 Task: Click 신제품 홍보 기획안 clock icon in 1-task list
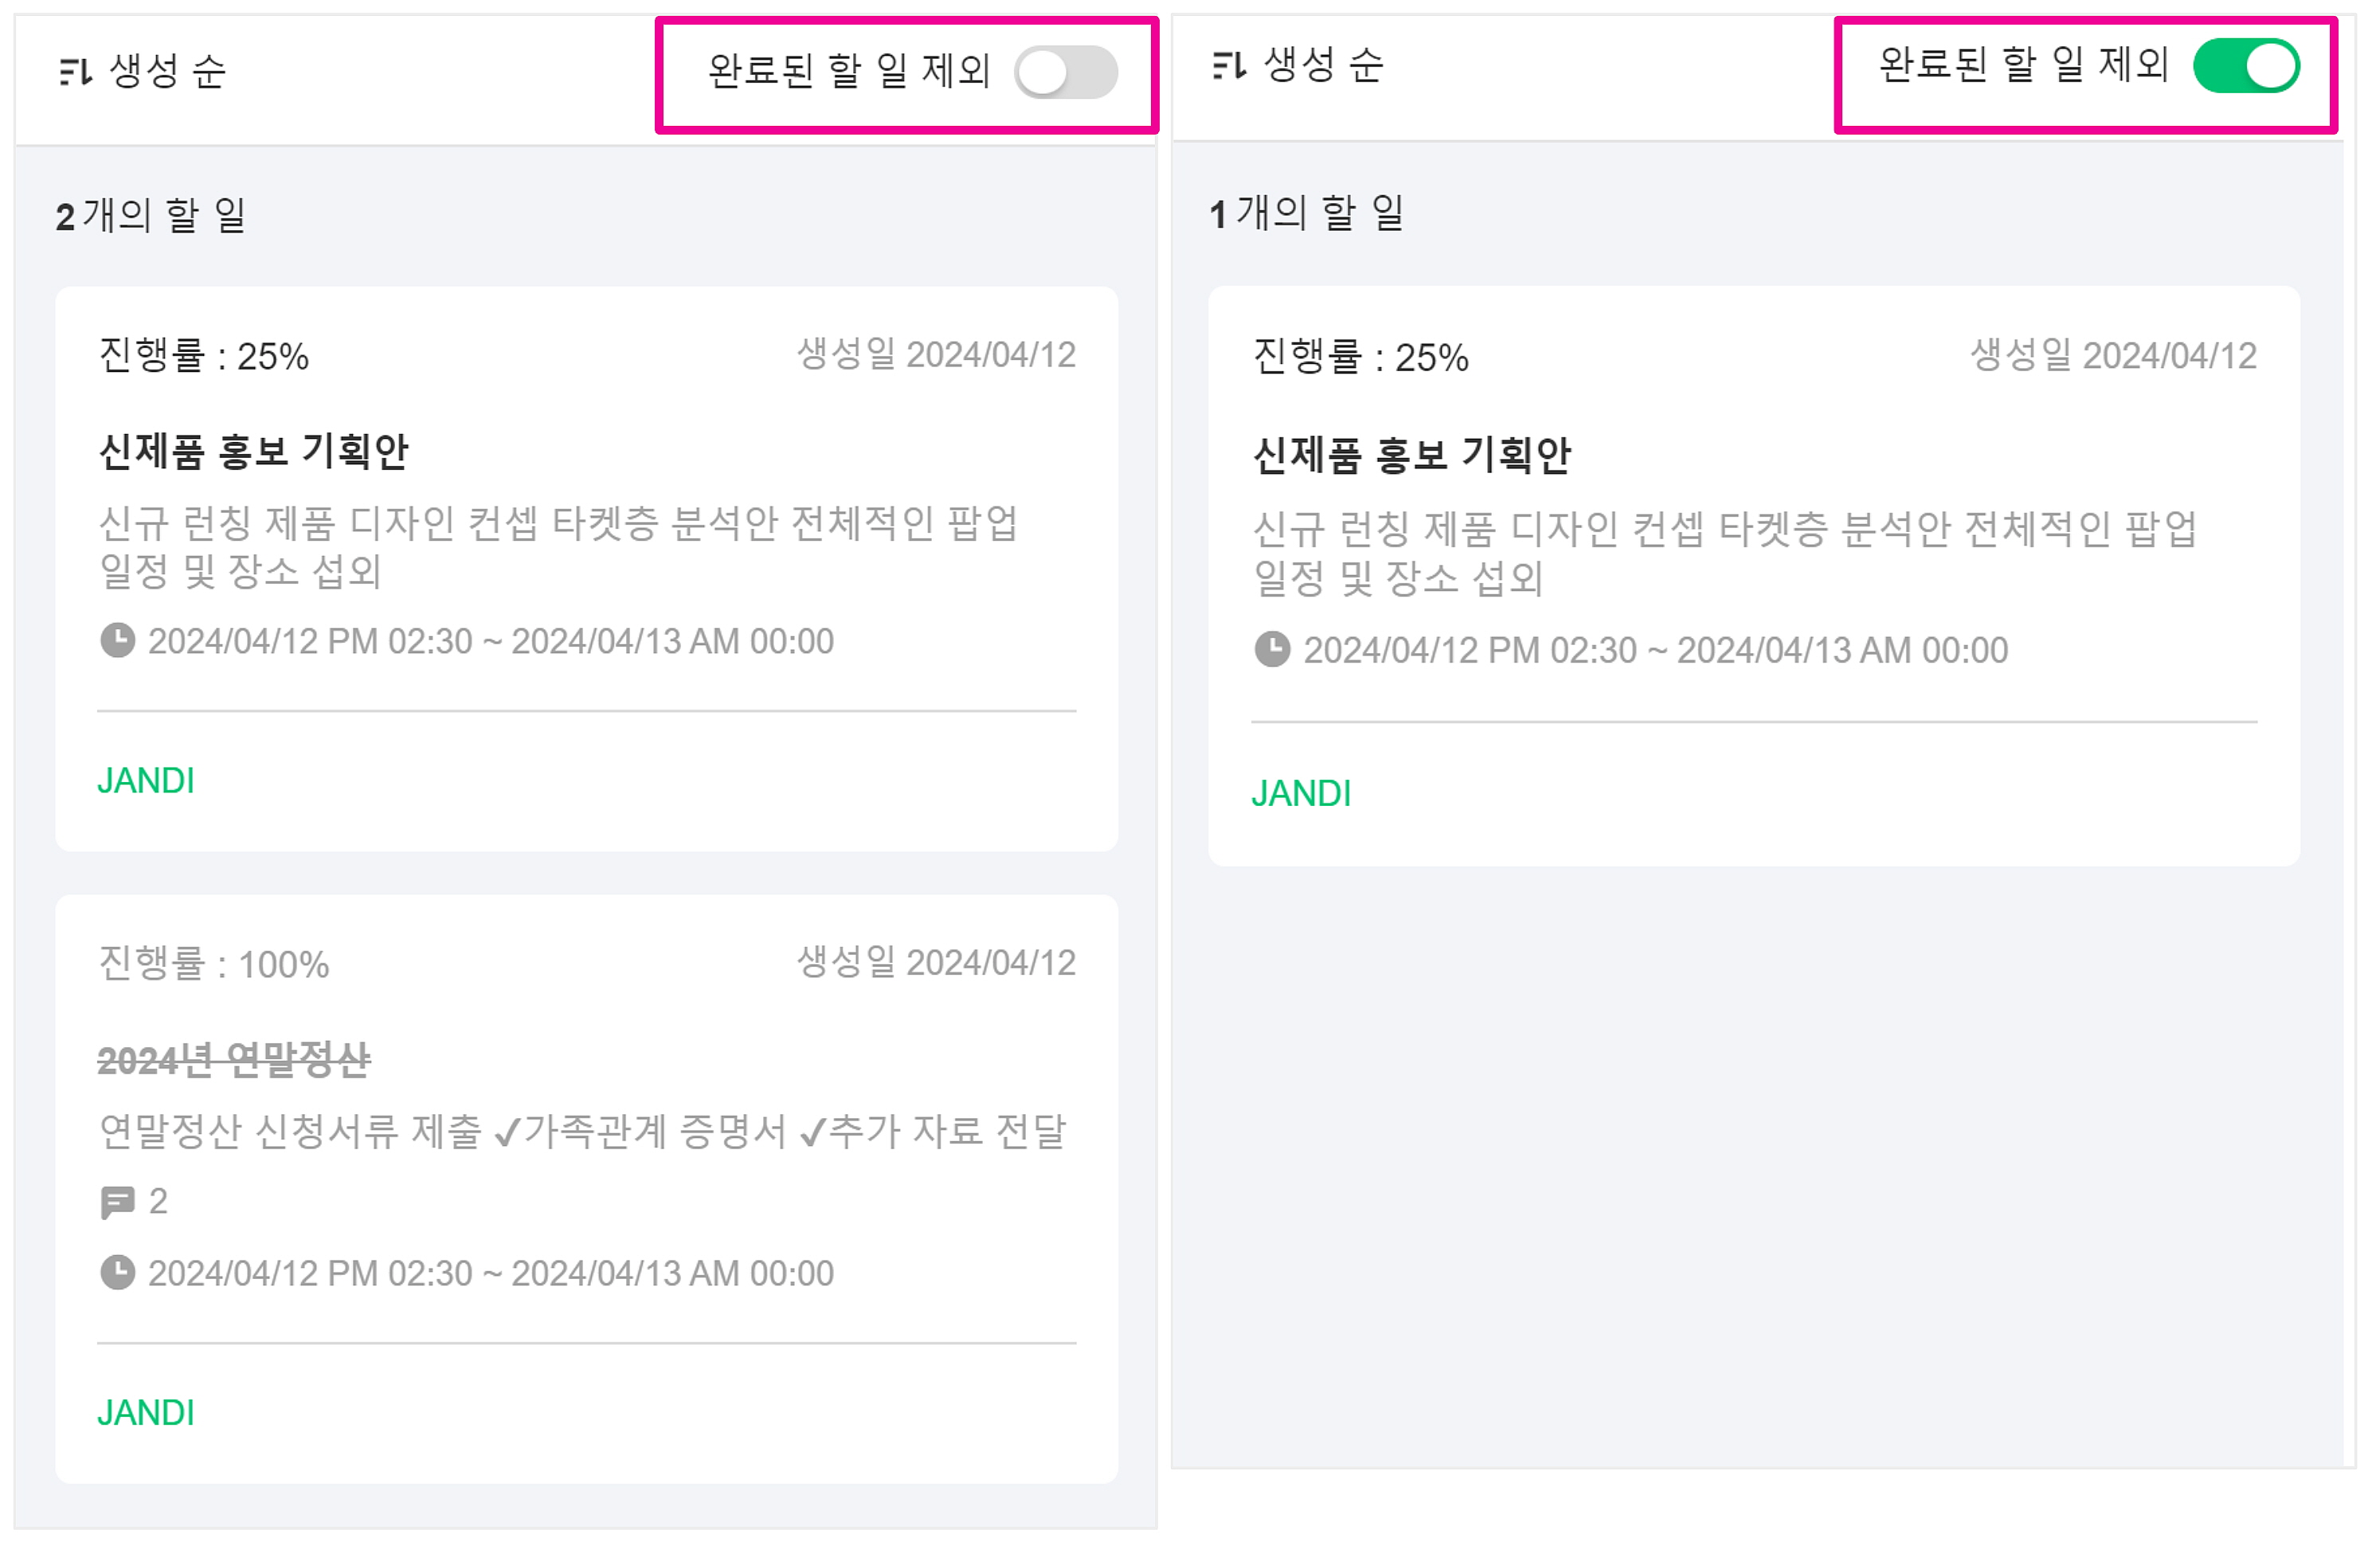1272,650
